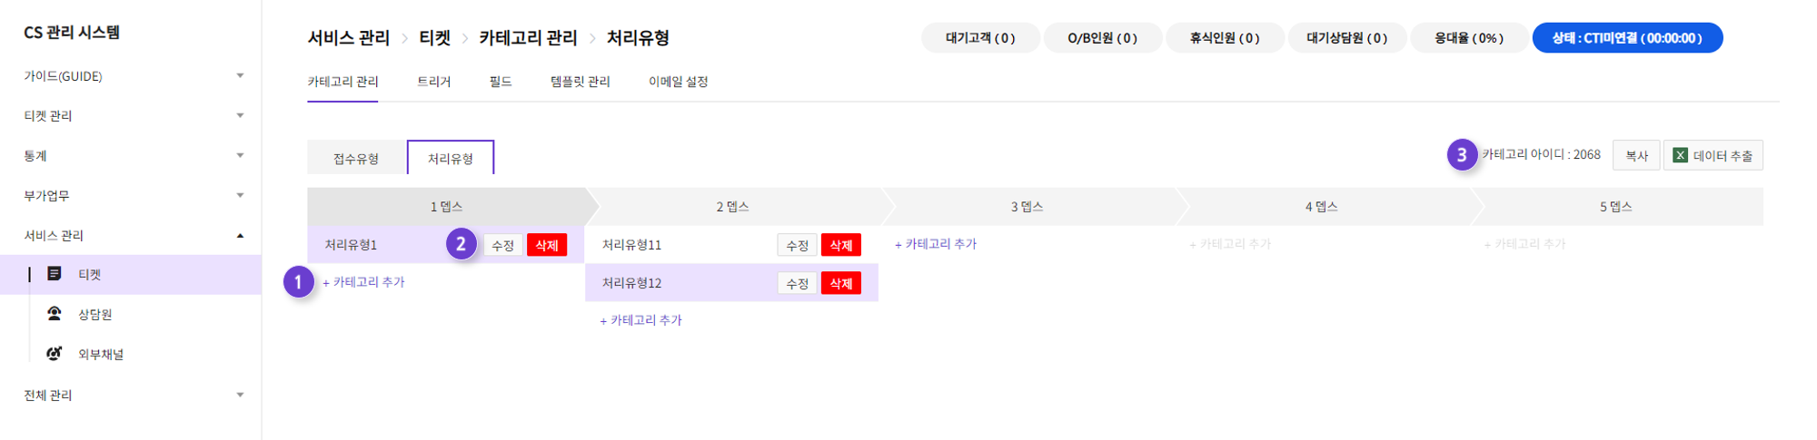Expand the 통계 menu arrow
Viewport: 1817px width, 440px height.
pyautogui.click(x=240, y=156)
